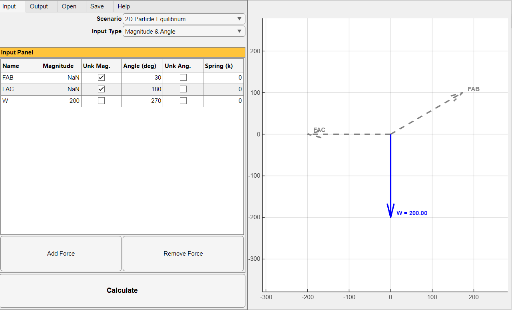This screenshot has width=512, height=310.
Task: Edit the spring constant for W
Action: click(x=223, y=101)
